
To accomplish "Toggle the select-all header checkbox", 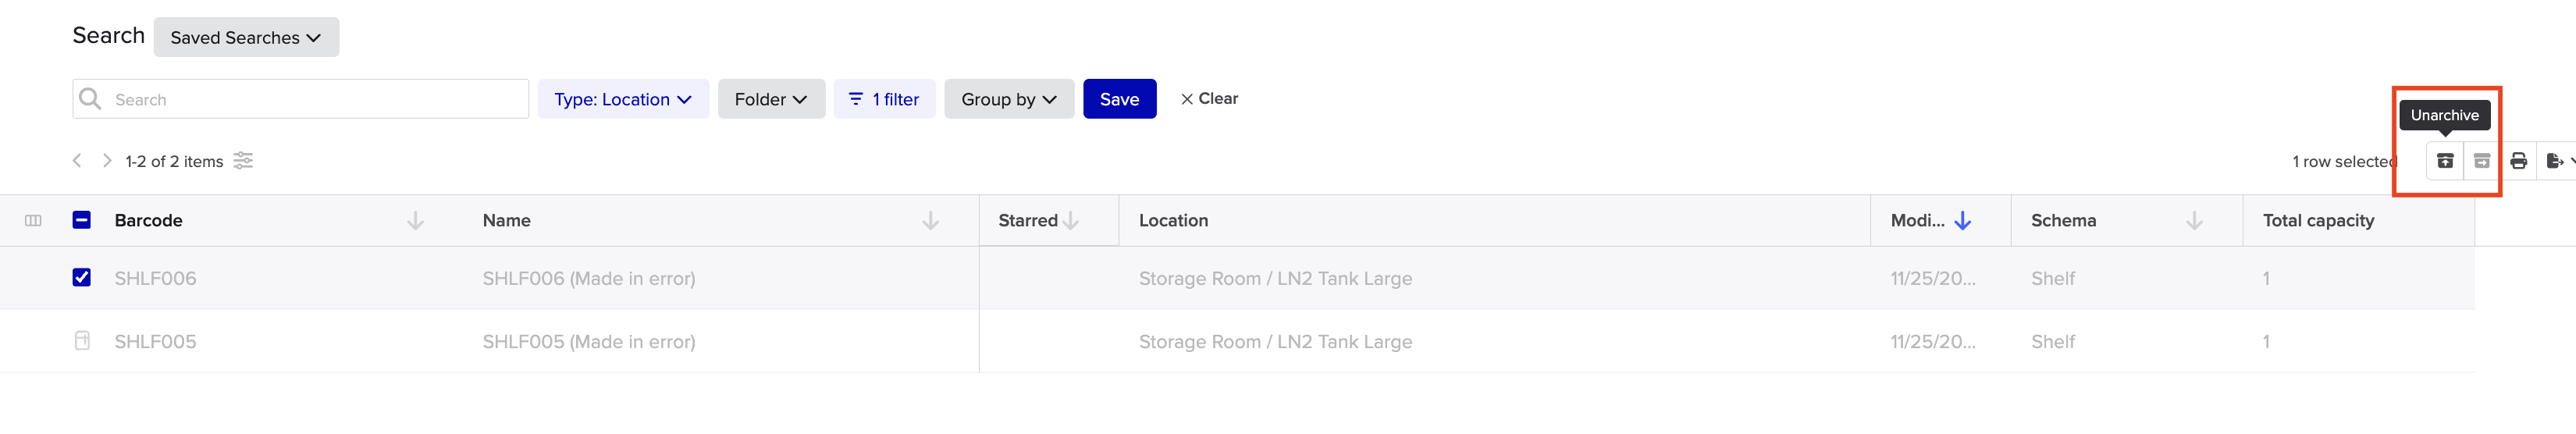I will pos(82,220).
